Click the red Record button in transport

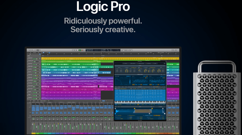click(x=82, y=50)
